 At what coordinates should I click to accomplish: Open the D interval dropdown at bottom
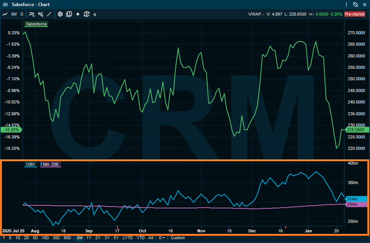coord(162,238)
